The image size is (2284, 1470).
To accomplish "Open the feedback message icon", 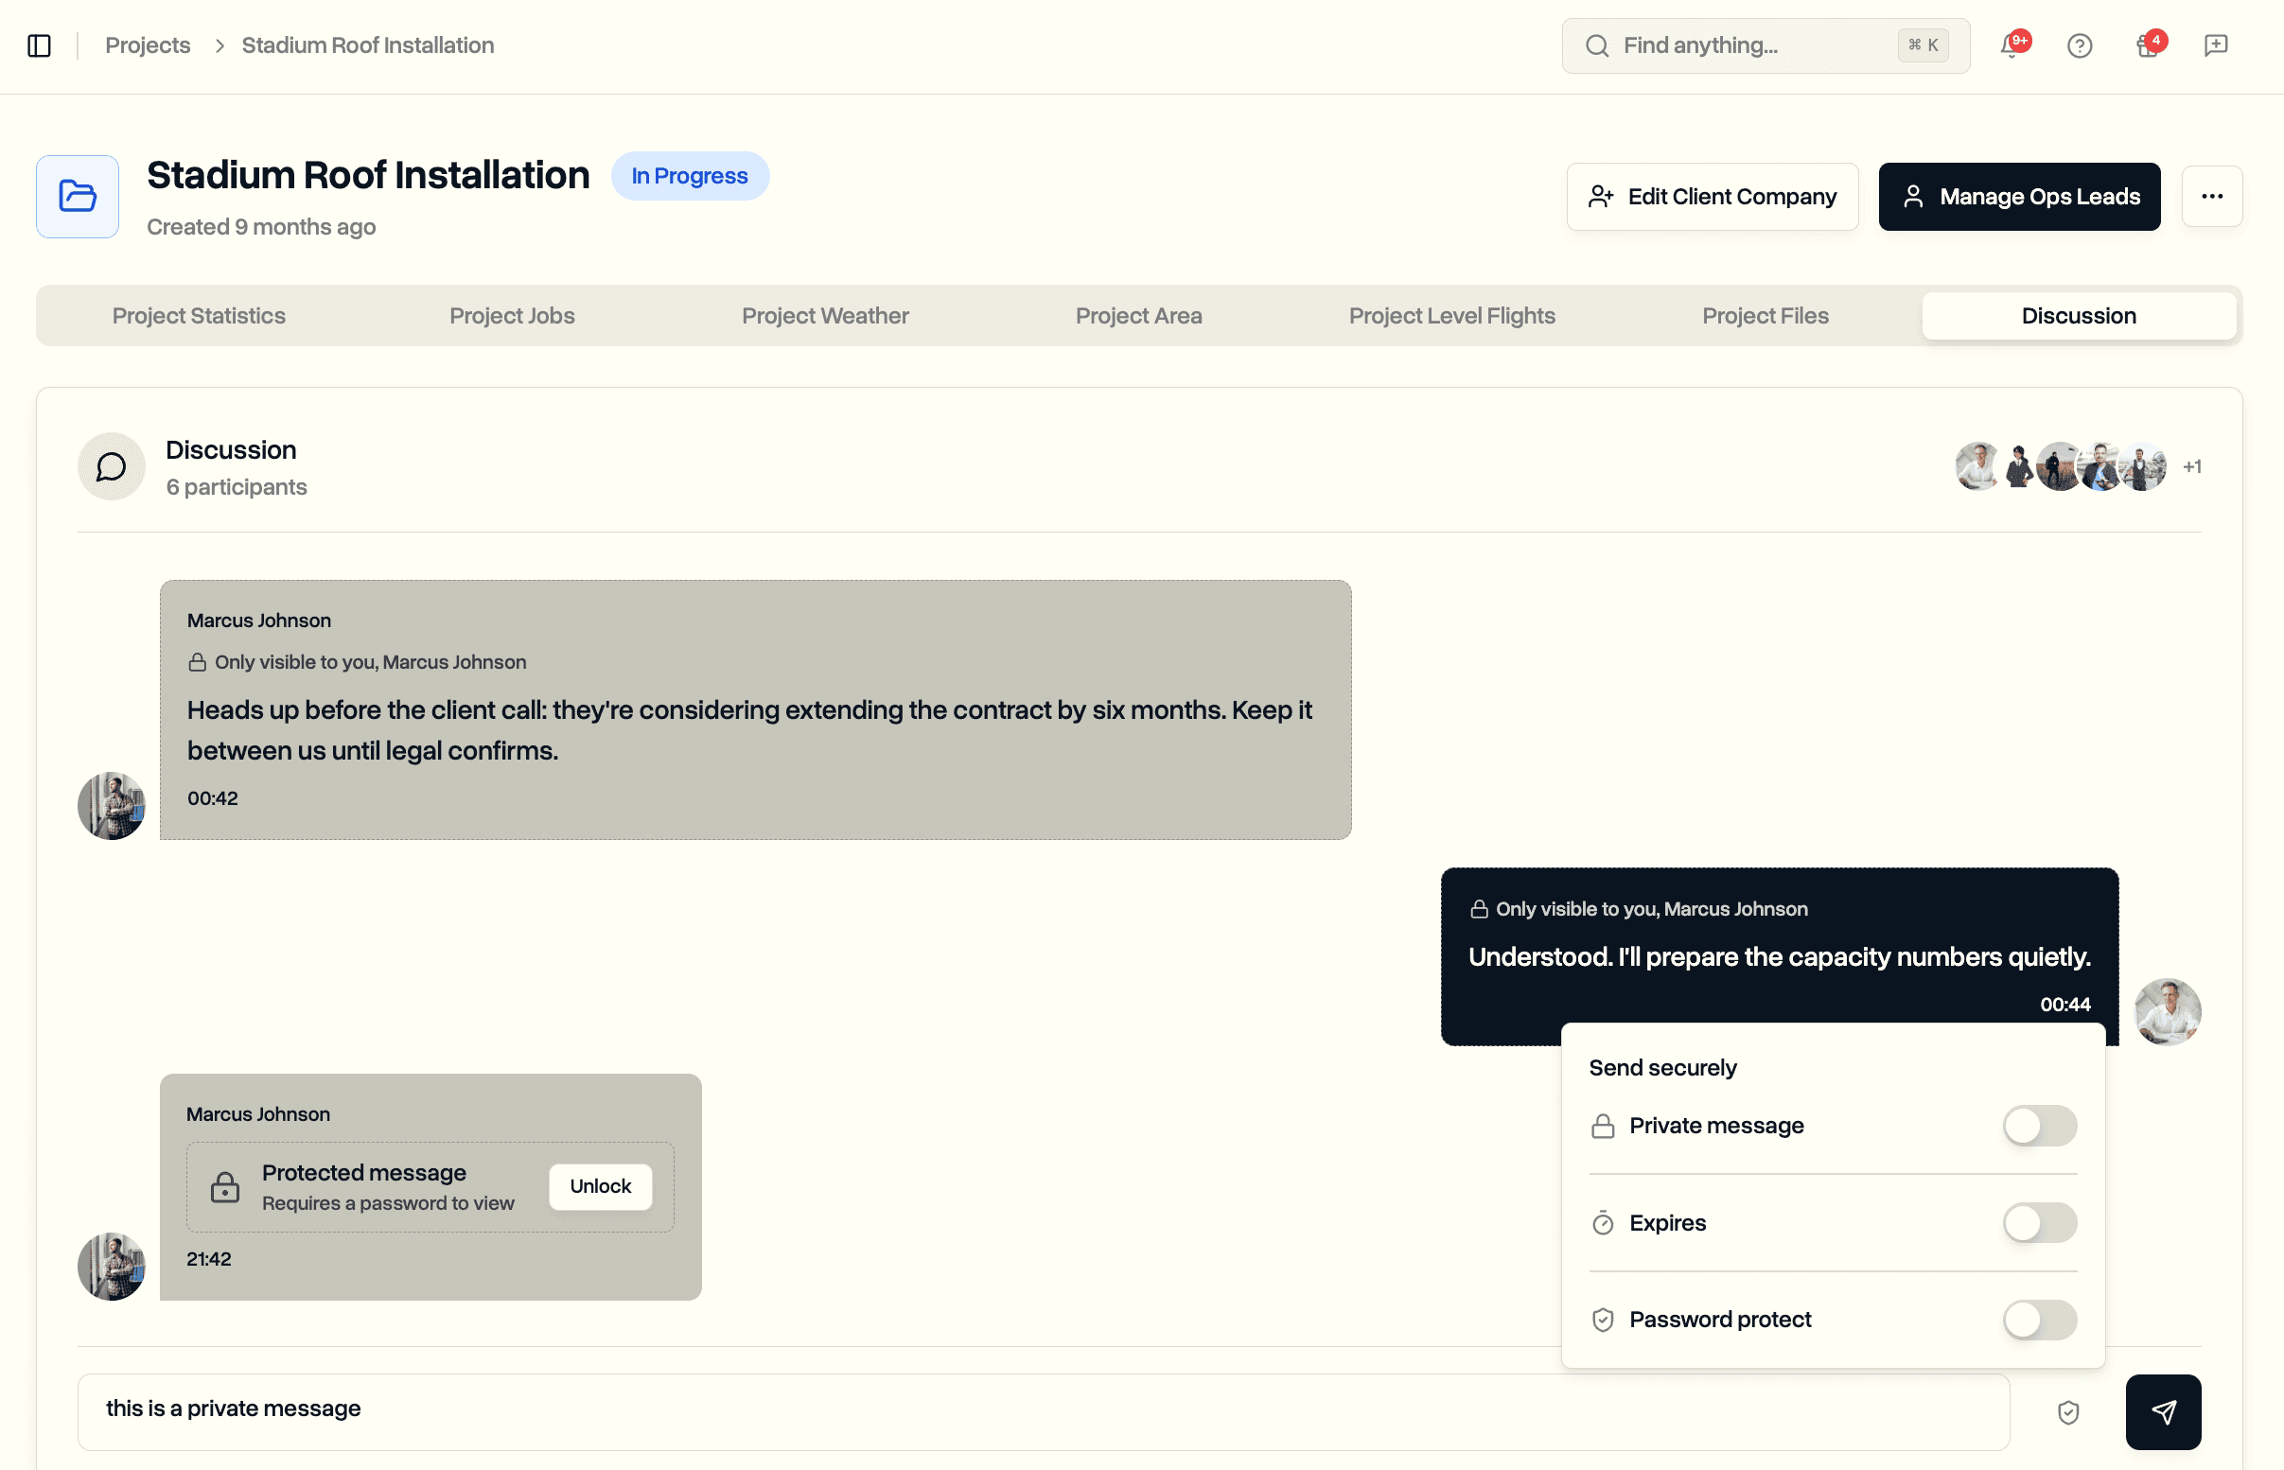I will click(2215, 45).
